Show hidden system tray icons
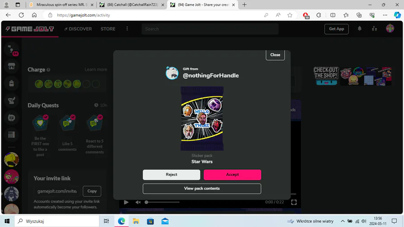The height and width of the screenshot is (227, 404). click(343, 221)
